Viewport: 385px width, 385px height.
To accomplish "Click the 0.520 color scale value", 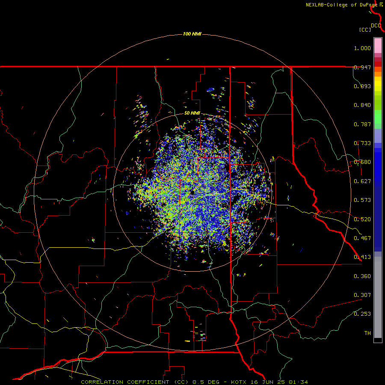I will (362, 219).
